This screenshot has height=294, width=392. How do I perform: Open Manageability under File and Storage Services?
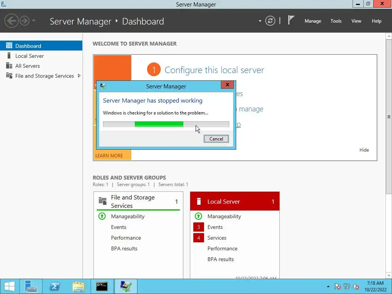tap(128, 216)
